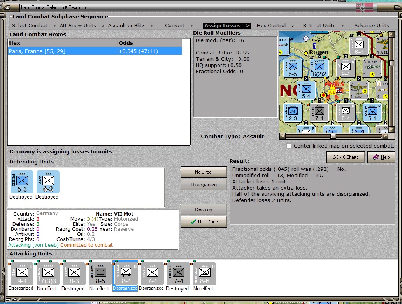402x304 pixels.
Task: Click the map vertical scrollbar thumb
Action: [x=391, y=63]
